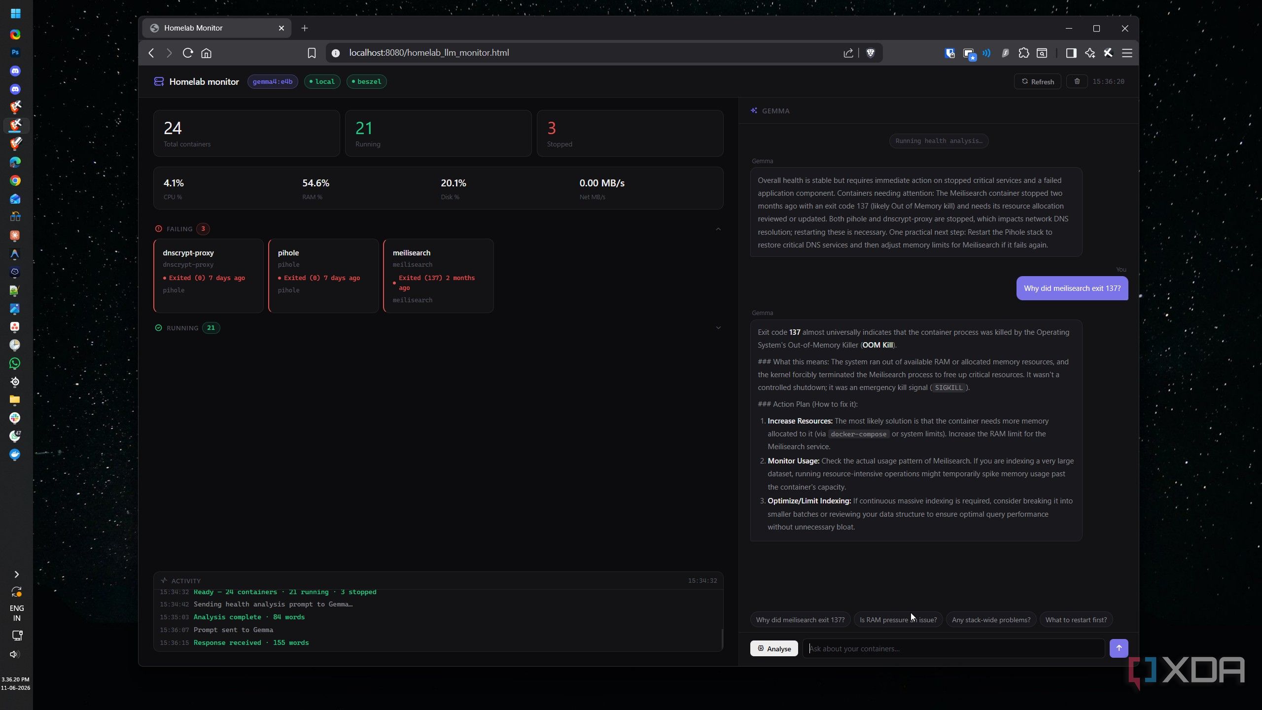Open Google Chrome from the taskbar
This screenshot has height=710, width=1262.
pyautogui.click(x=15, y=180)
